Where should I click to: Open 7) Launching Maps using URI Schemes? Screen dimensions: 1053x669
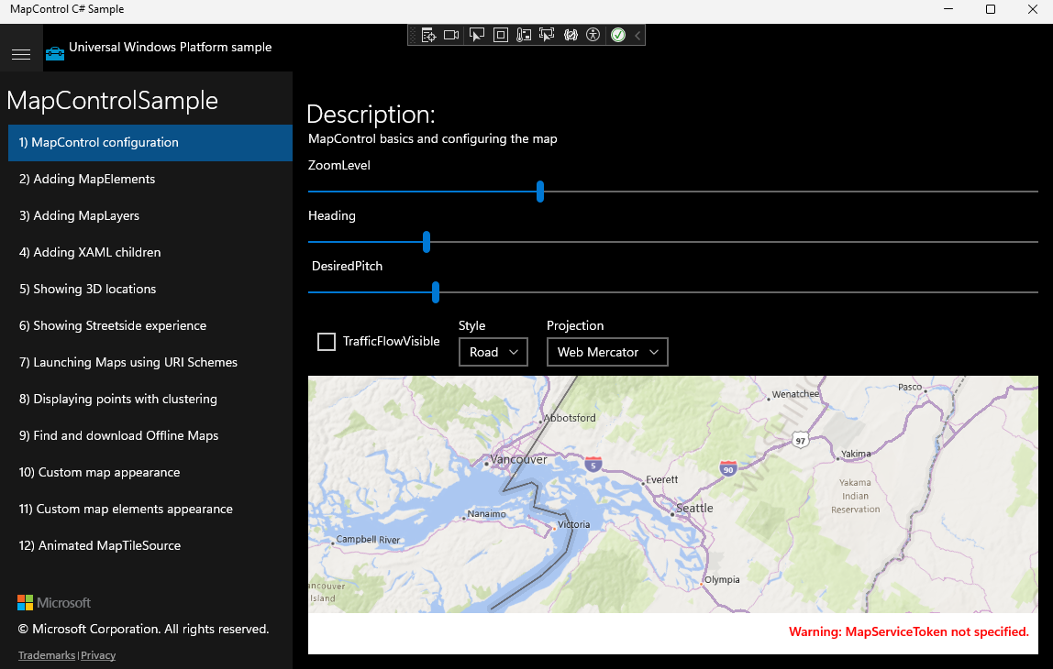(x=150, y=362)
